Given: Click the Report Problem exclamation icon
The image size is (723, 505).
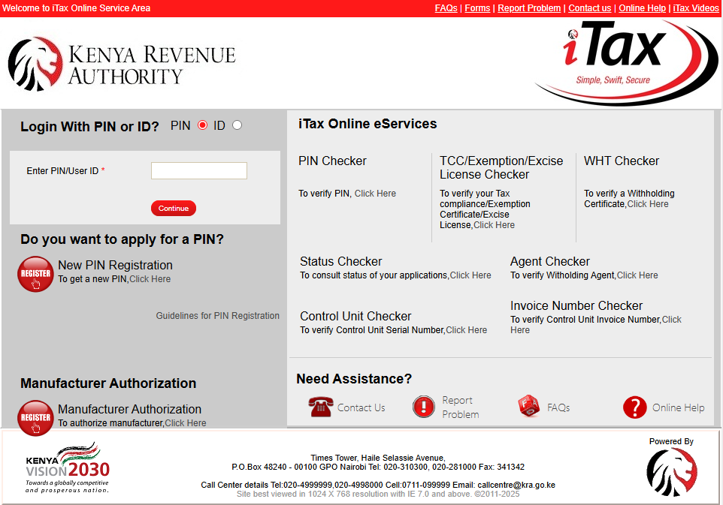Looking at the screenshot, I should pos(423,406).
